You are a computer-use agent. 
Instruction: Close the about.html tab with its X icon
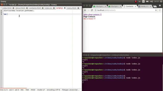pos(27,8)
